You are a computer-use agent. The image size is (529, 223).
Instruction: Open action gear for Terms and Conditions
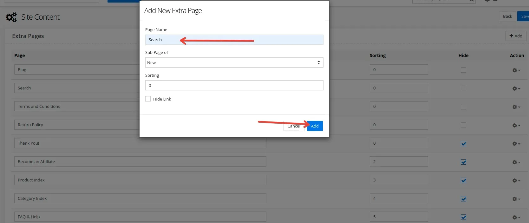(x=516, y=107)
